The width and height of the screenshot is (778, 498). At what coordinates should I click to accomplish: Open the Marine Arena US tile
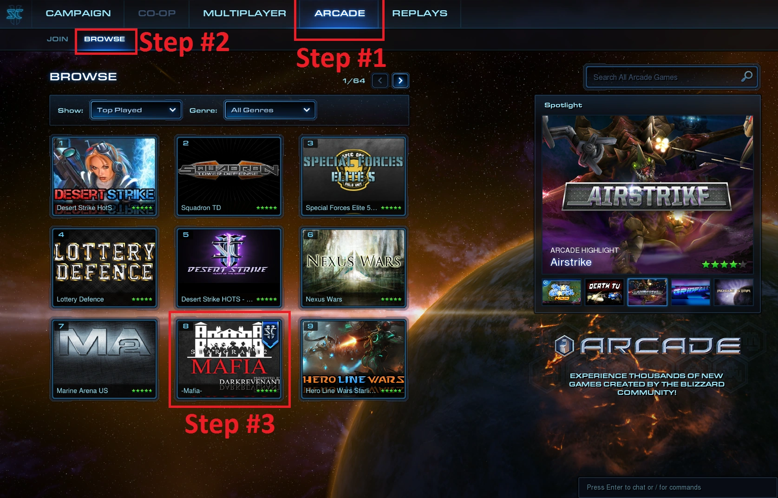[x=105, y=359]
